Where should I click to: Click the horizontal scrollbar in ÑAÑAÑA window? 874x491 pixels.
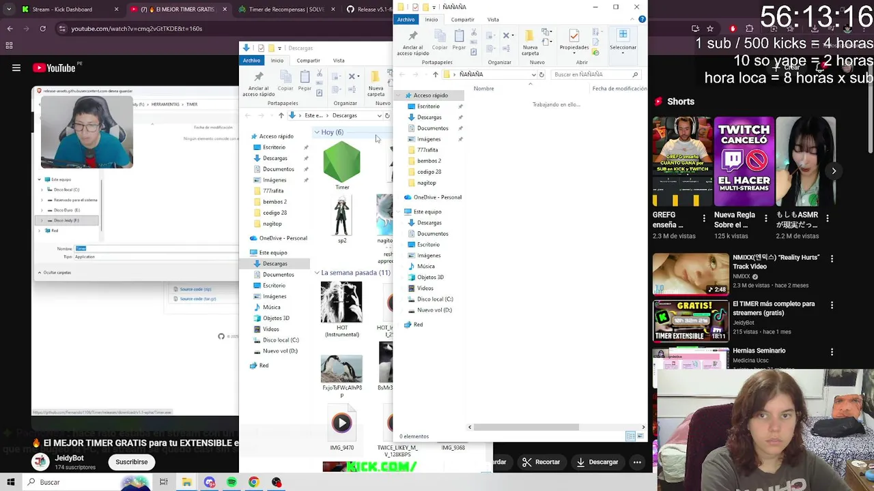click(x=526, y=428)
